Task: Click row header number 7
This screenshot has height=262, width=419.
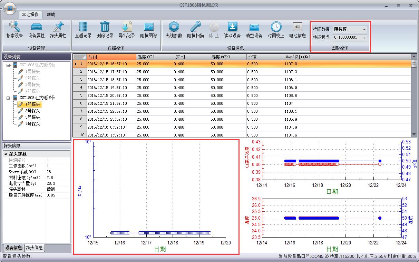Action: (x=80, y=111)
